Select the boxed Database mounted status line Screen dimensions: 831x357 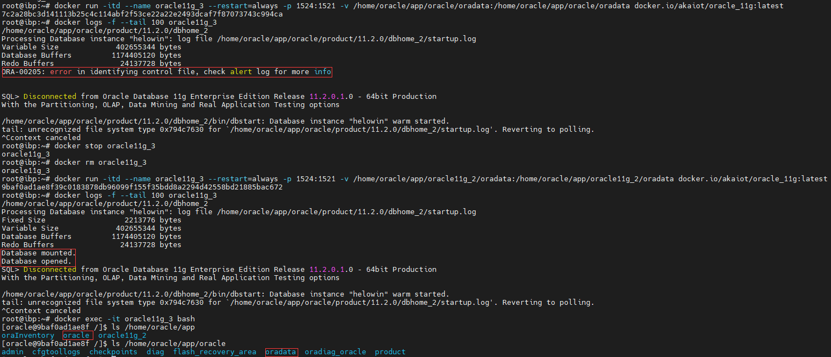point(37,253)
